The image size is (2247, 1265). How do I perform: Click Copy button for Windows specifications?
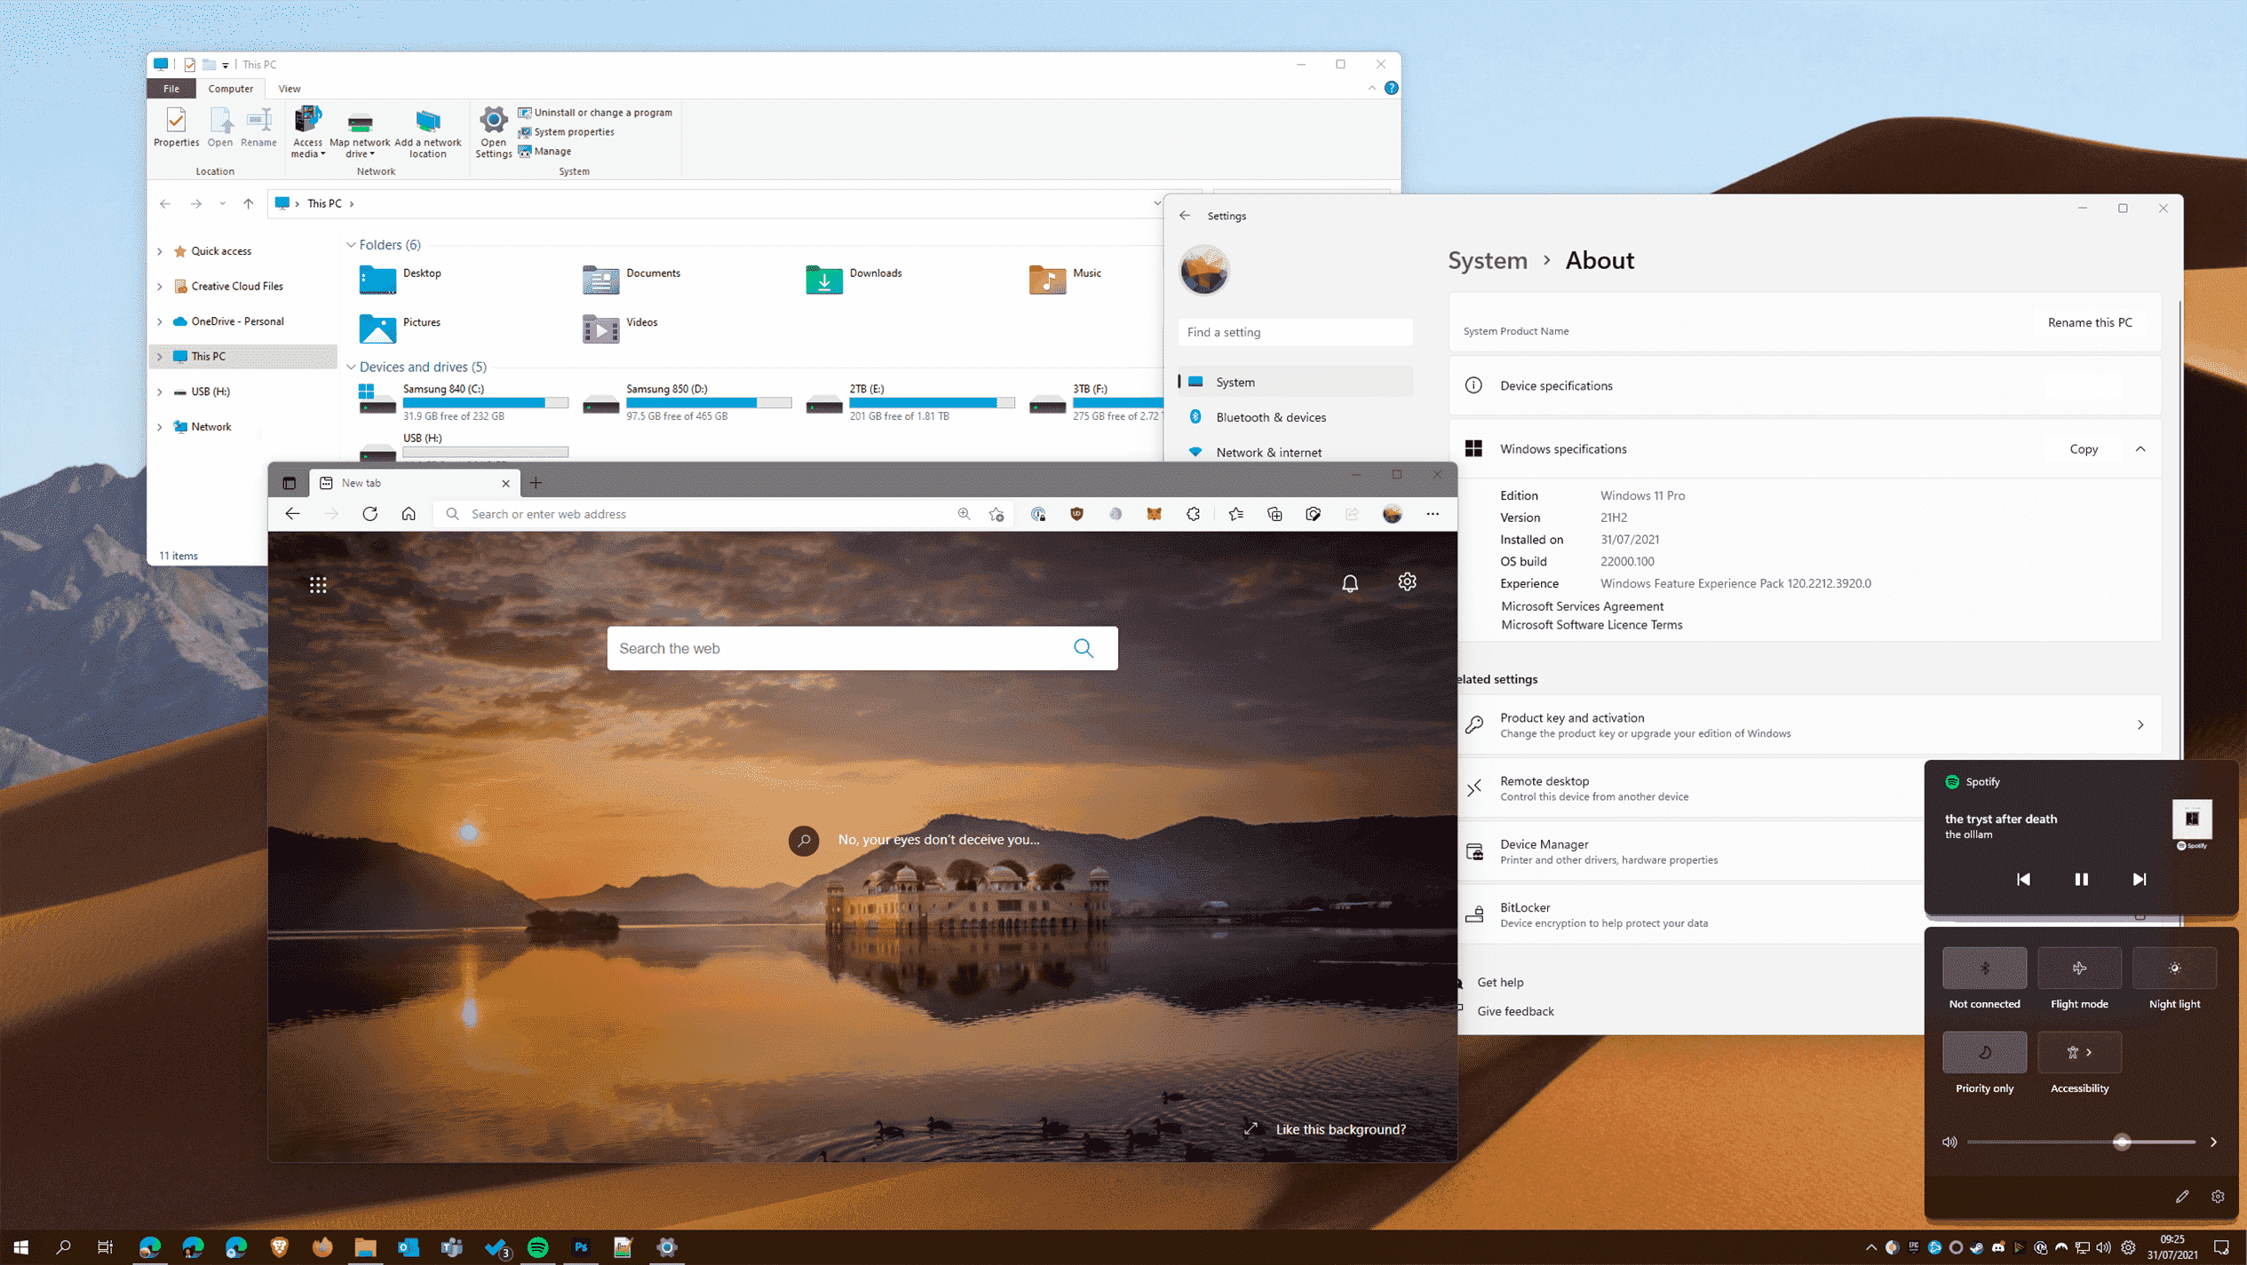pos(2084,449)
